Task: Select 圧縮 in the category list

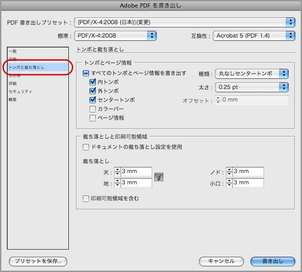Action: tap(38, 59)
